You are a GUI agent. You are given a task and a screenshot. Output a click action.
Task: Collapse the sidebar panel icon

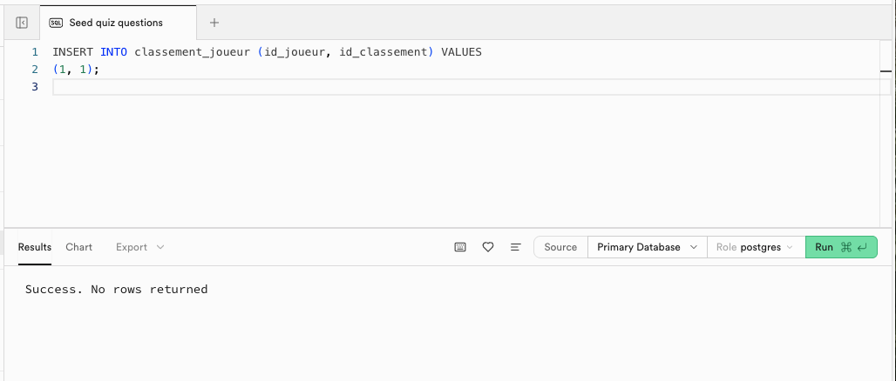(x=22, y=23)
